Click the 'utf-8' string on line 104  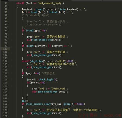click(x=61, y=61)
